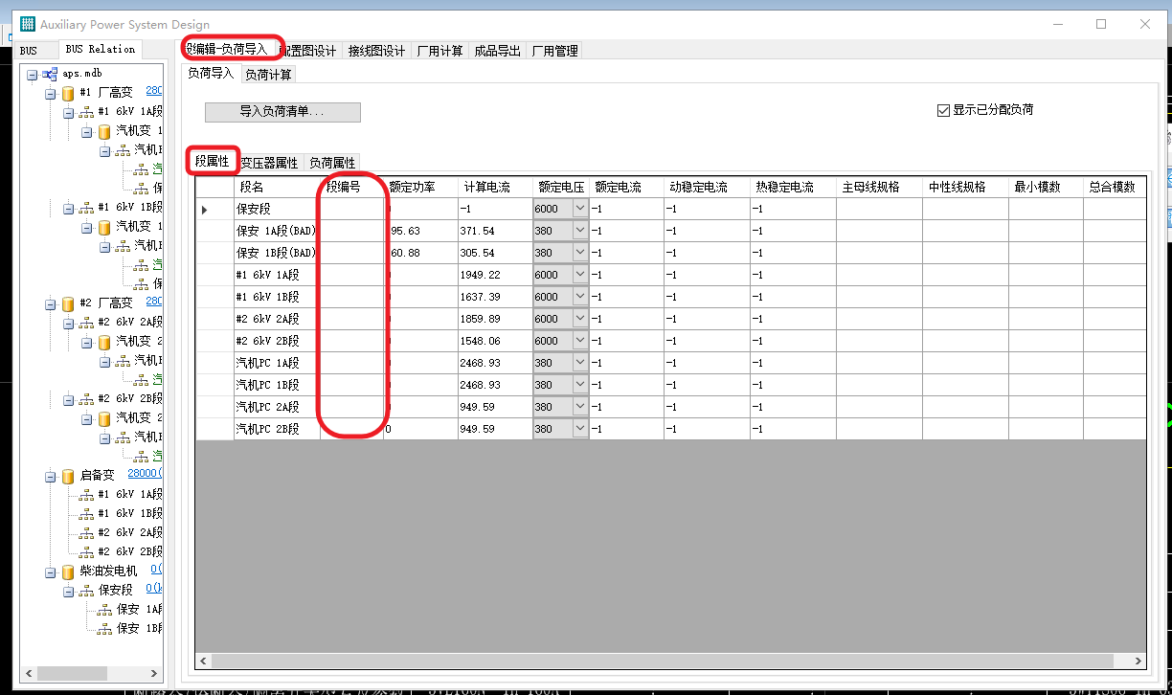
Task: Open 额定电压 dropdown for #2 6kV 2B段 row
Action: (x=580, y=341)
